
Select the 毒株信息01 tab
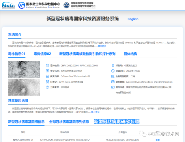[x=17, y=54]
